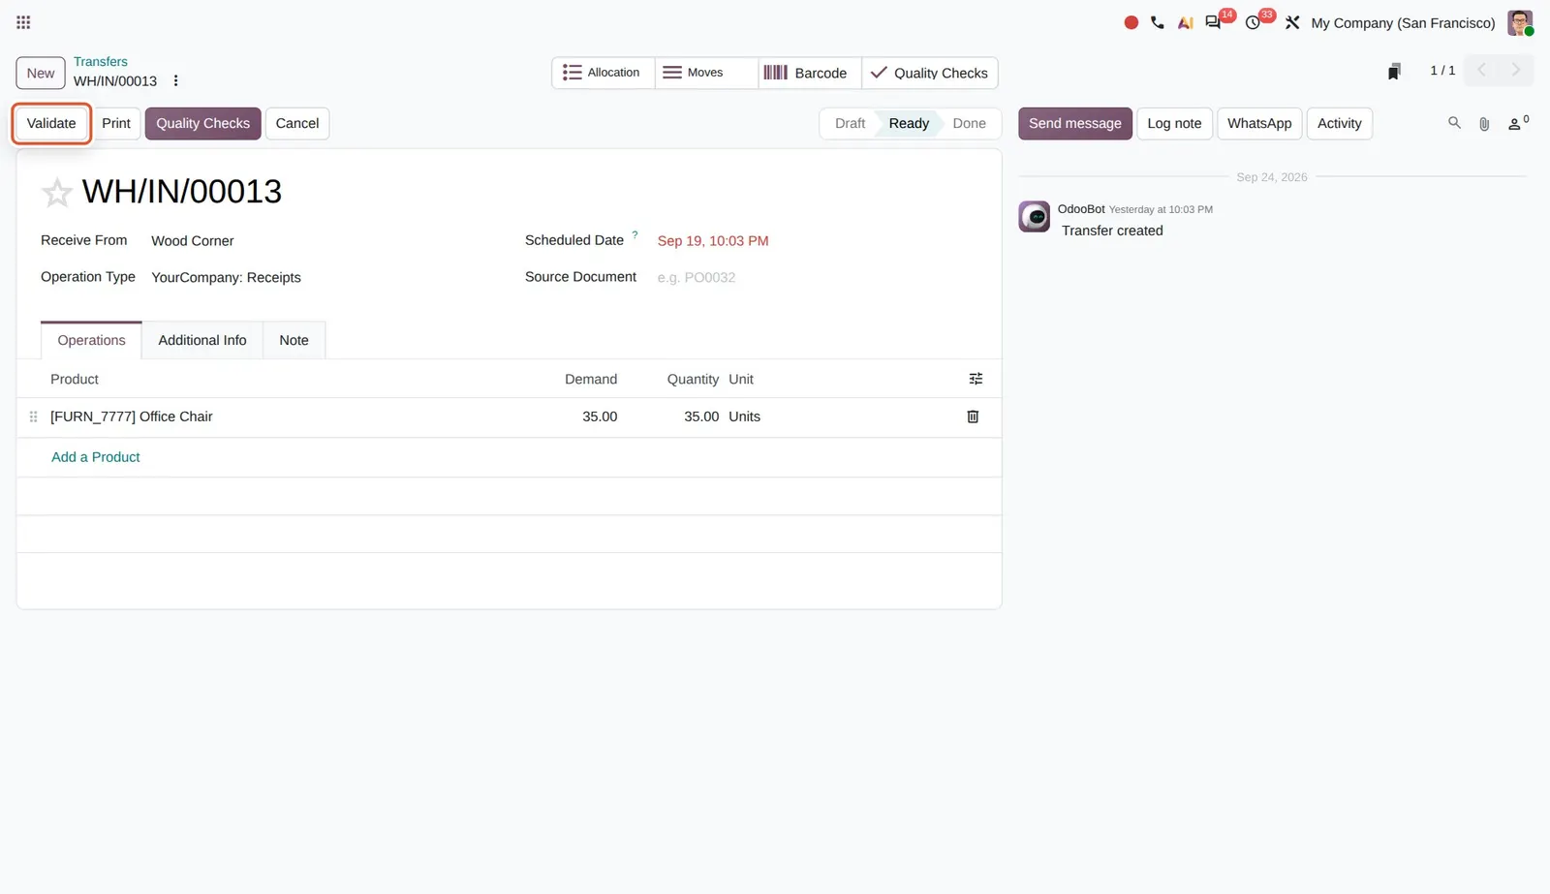Switch to the Note tab
Viewport: 1550px width, 894px height.
(x=294, y=340)
